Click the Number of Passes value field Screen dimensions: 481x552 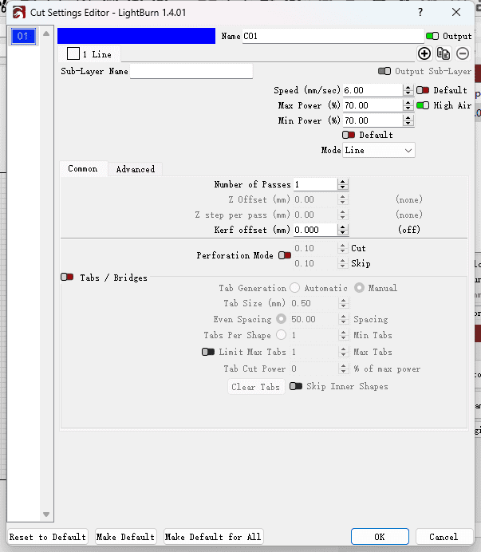click(x=316, y=184)
